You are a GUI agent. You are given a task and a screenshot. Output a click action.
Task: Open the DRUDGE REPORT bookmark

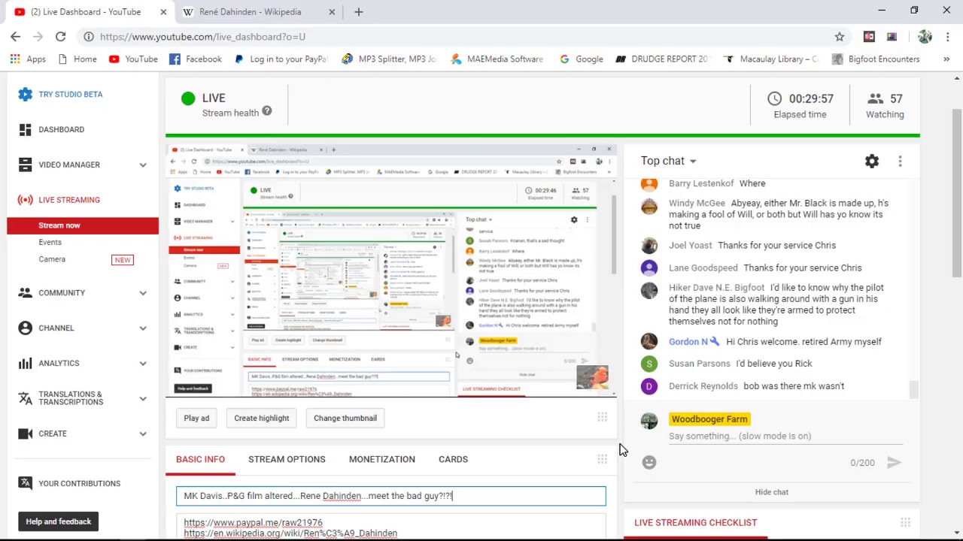(x=661, y=59)
